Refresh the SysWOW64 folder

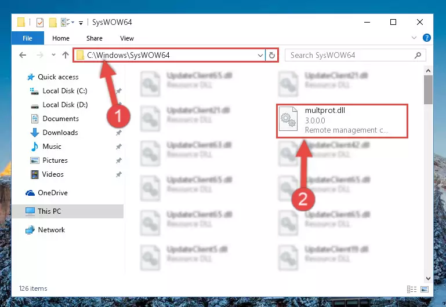271,55
